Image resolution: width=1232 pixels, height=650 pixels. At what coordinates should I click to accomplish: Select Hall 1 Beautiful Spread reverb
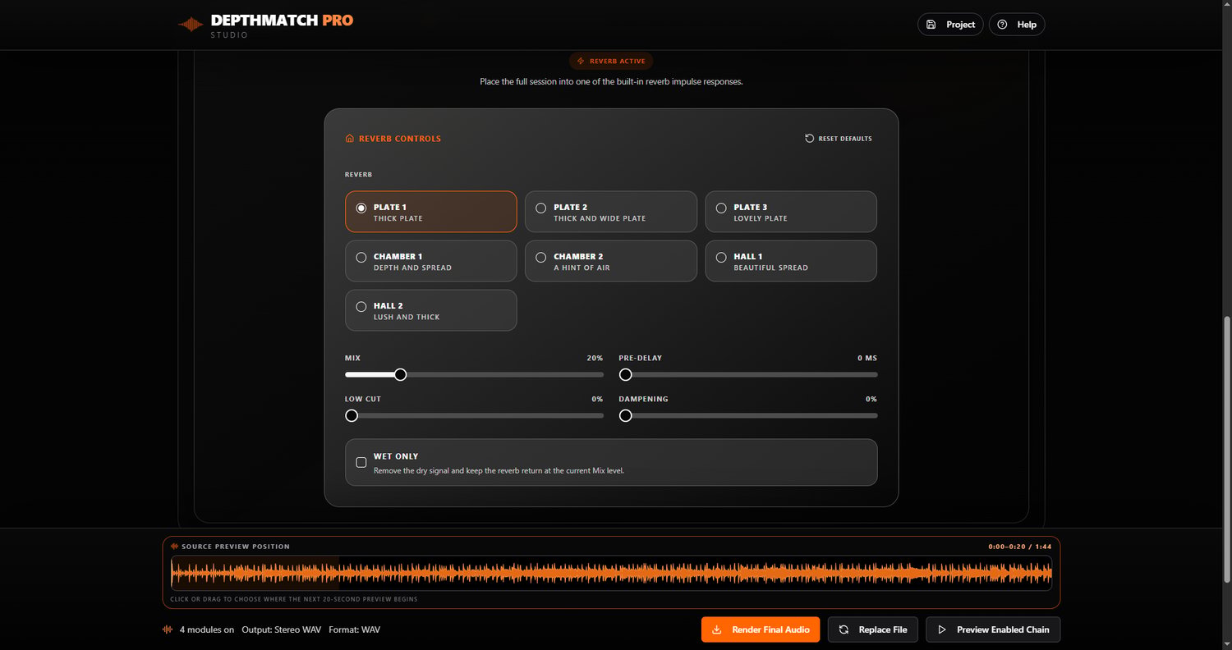point(791,261)
